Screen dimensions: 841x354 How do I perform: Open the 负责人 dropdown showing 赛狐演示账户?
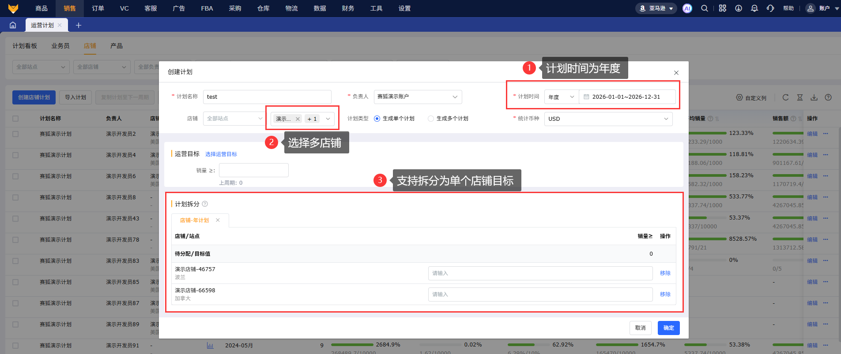tap(418, 97)
